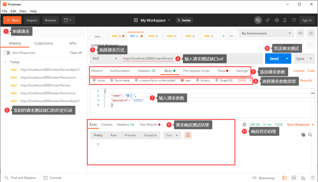Open the Save Response dropdown
Image resolution: width=318 pixels, height=182 pixels.
[300, 125]
